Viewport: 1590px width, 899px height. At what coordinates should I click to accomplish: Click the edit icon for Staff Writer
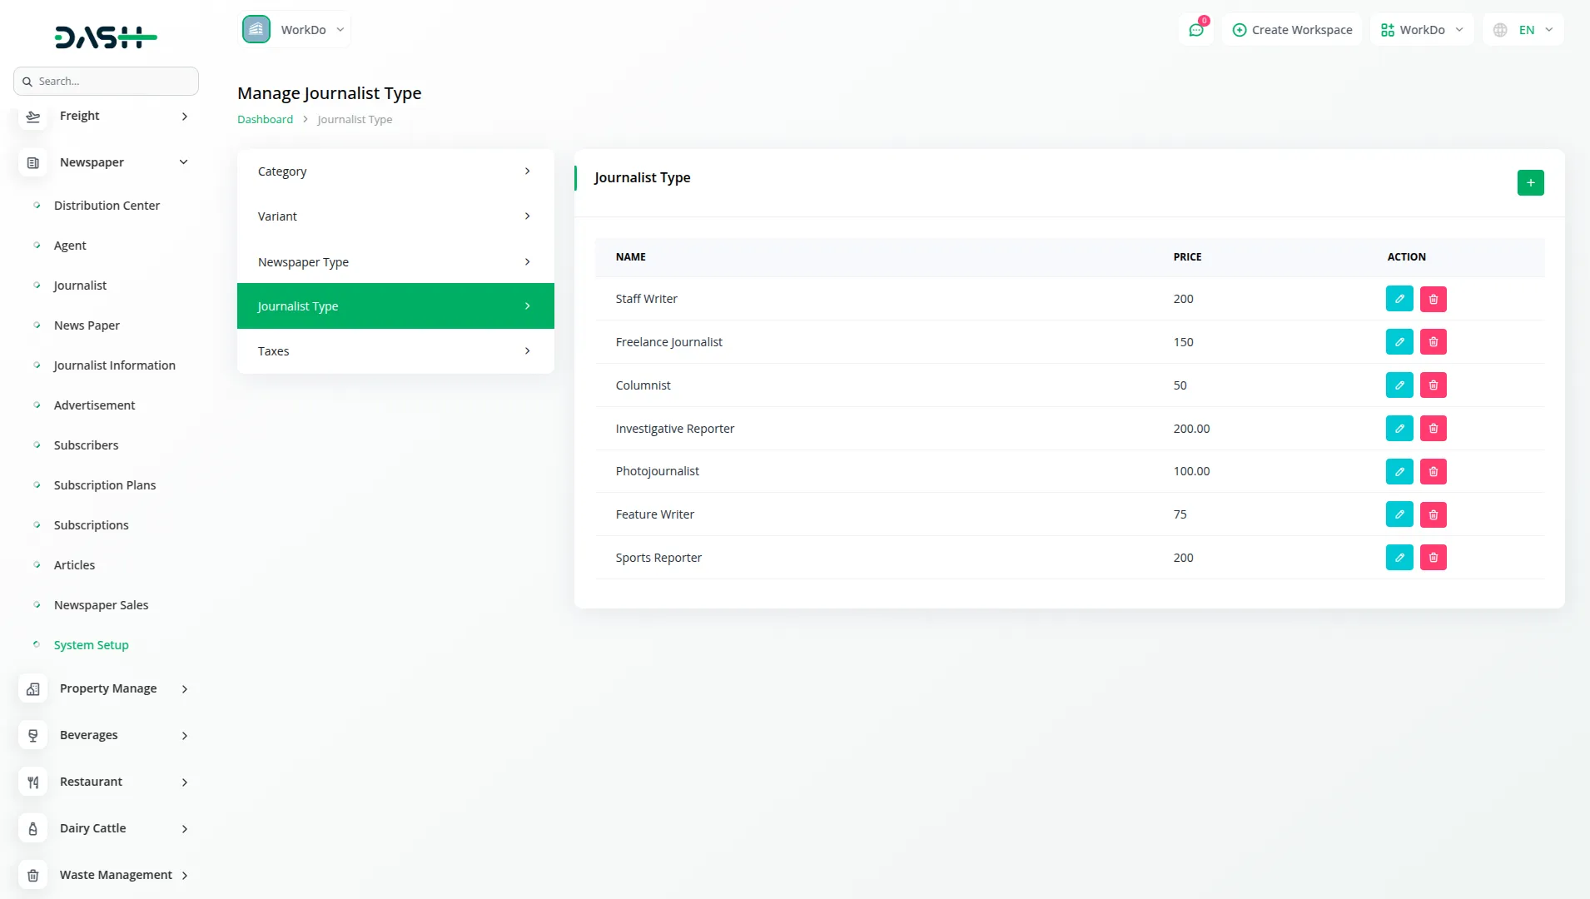(x=1399, y=299)
